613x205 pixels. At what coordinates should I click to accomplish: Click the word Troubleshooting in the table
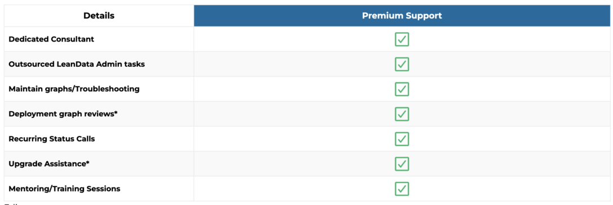(107, 89)
